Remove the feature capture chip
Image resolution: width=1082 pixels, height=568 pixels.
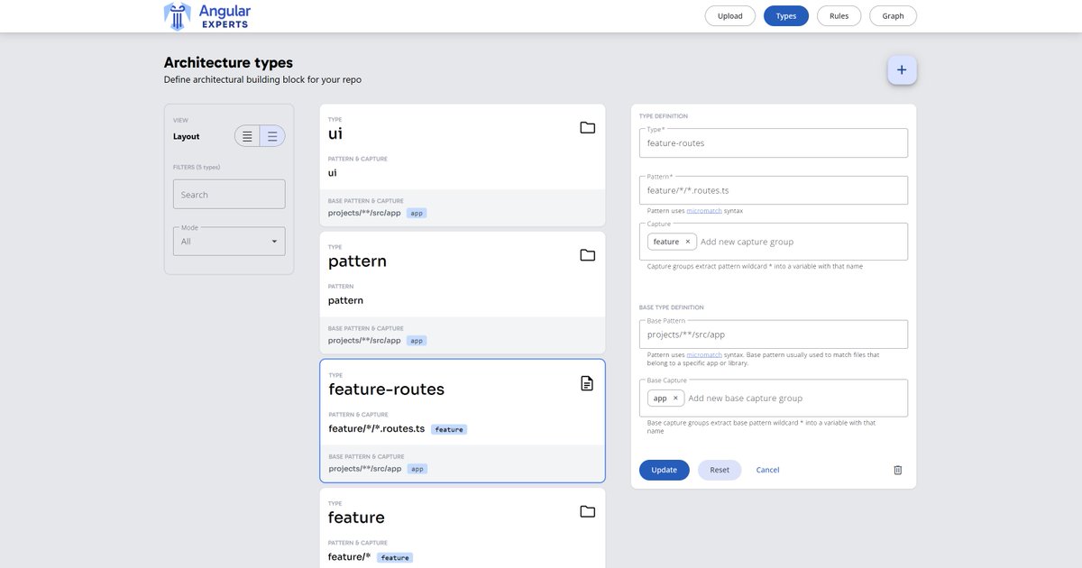[x=687, y=242]
